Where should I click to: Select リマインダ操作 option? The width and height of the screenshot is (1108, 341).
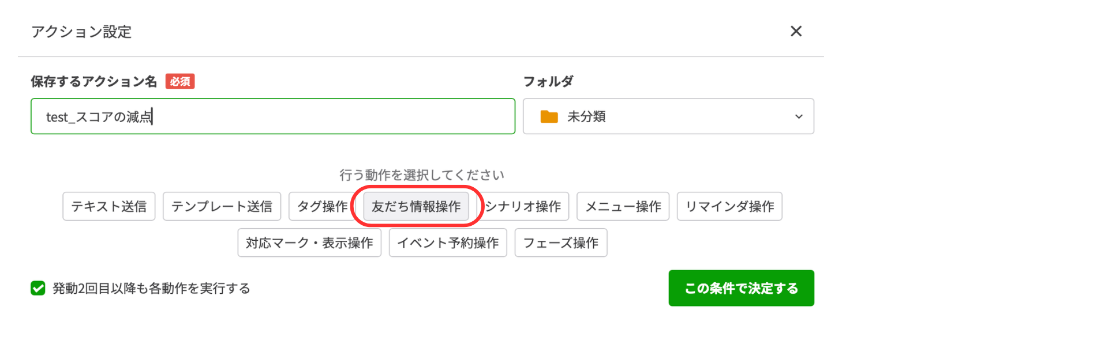click(729, 206)
